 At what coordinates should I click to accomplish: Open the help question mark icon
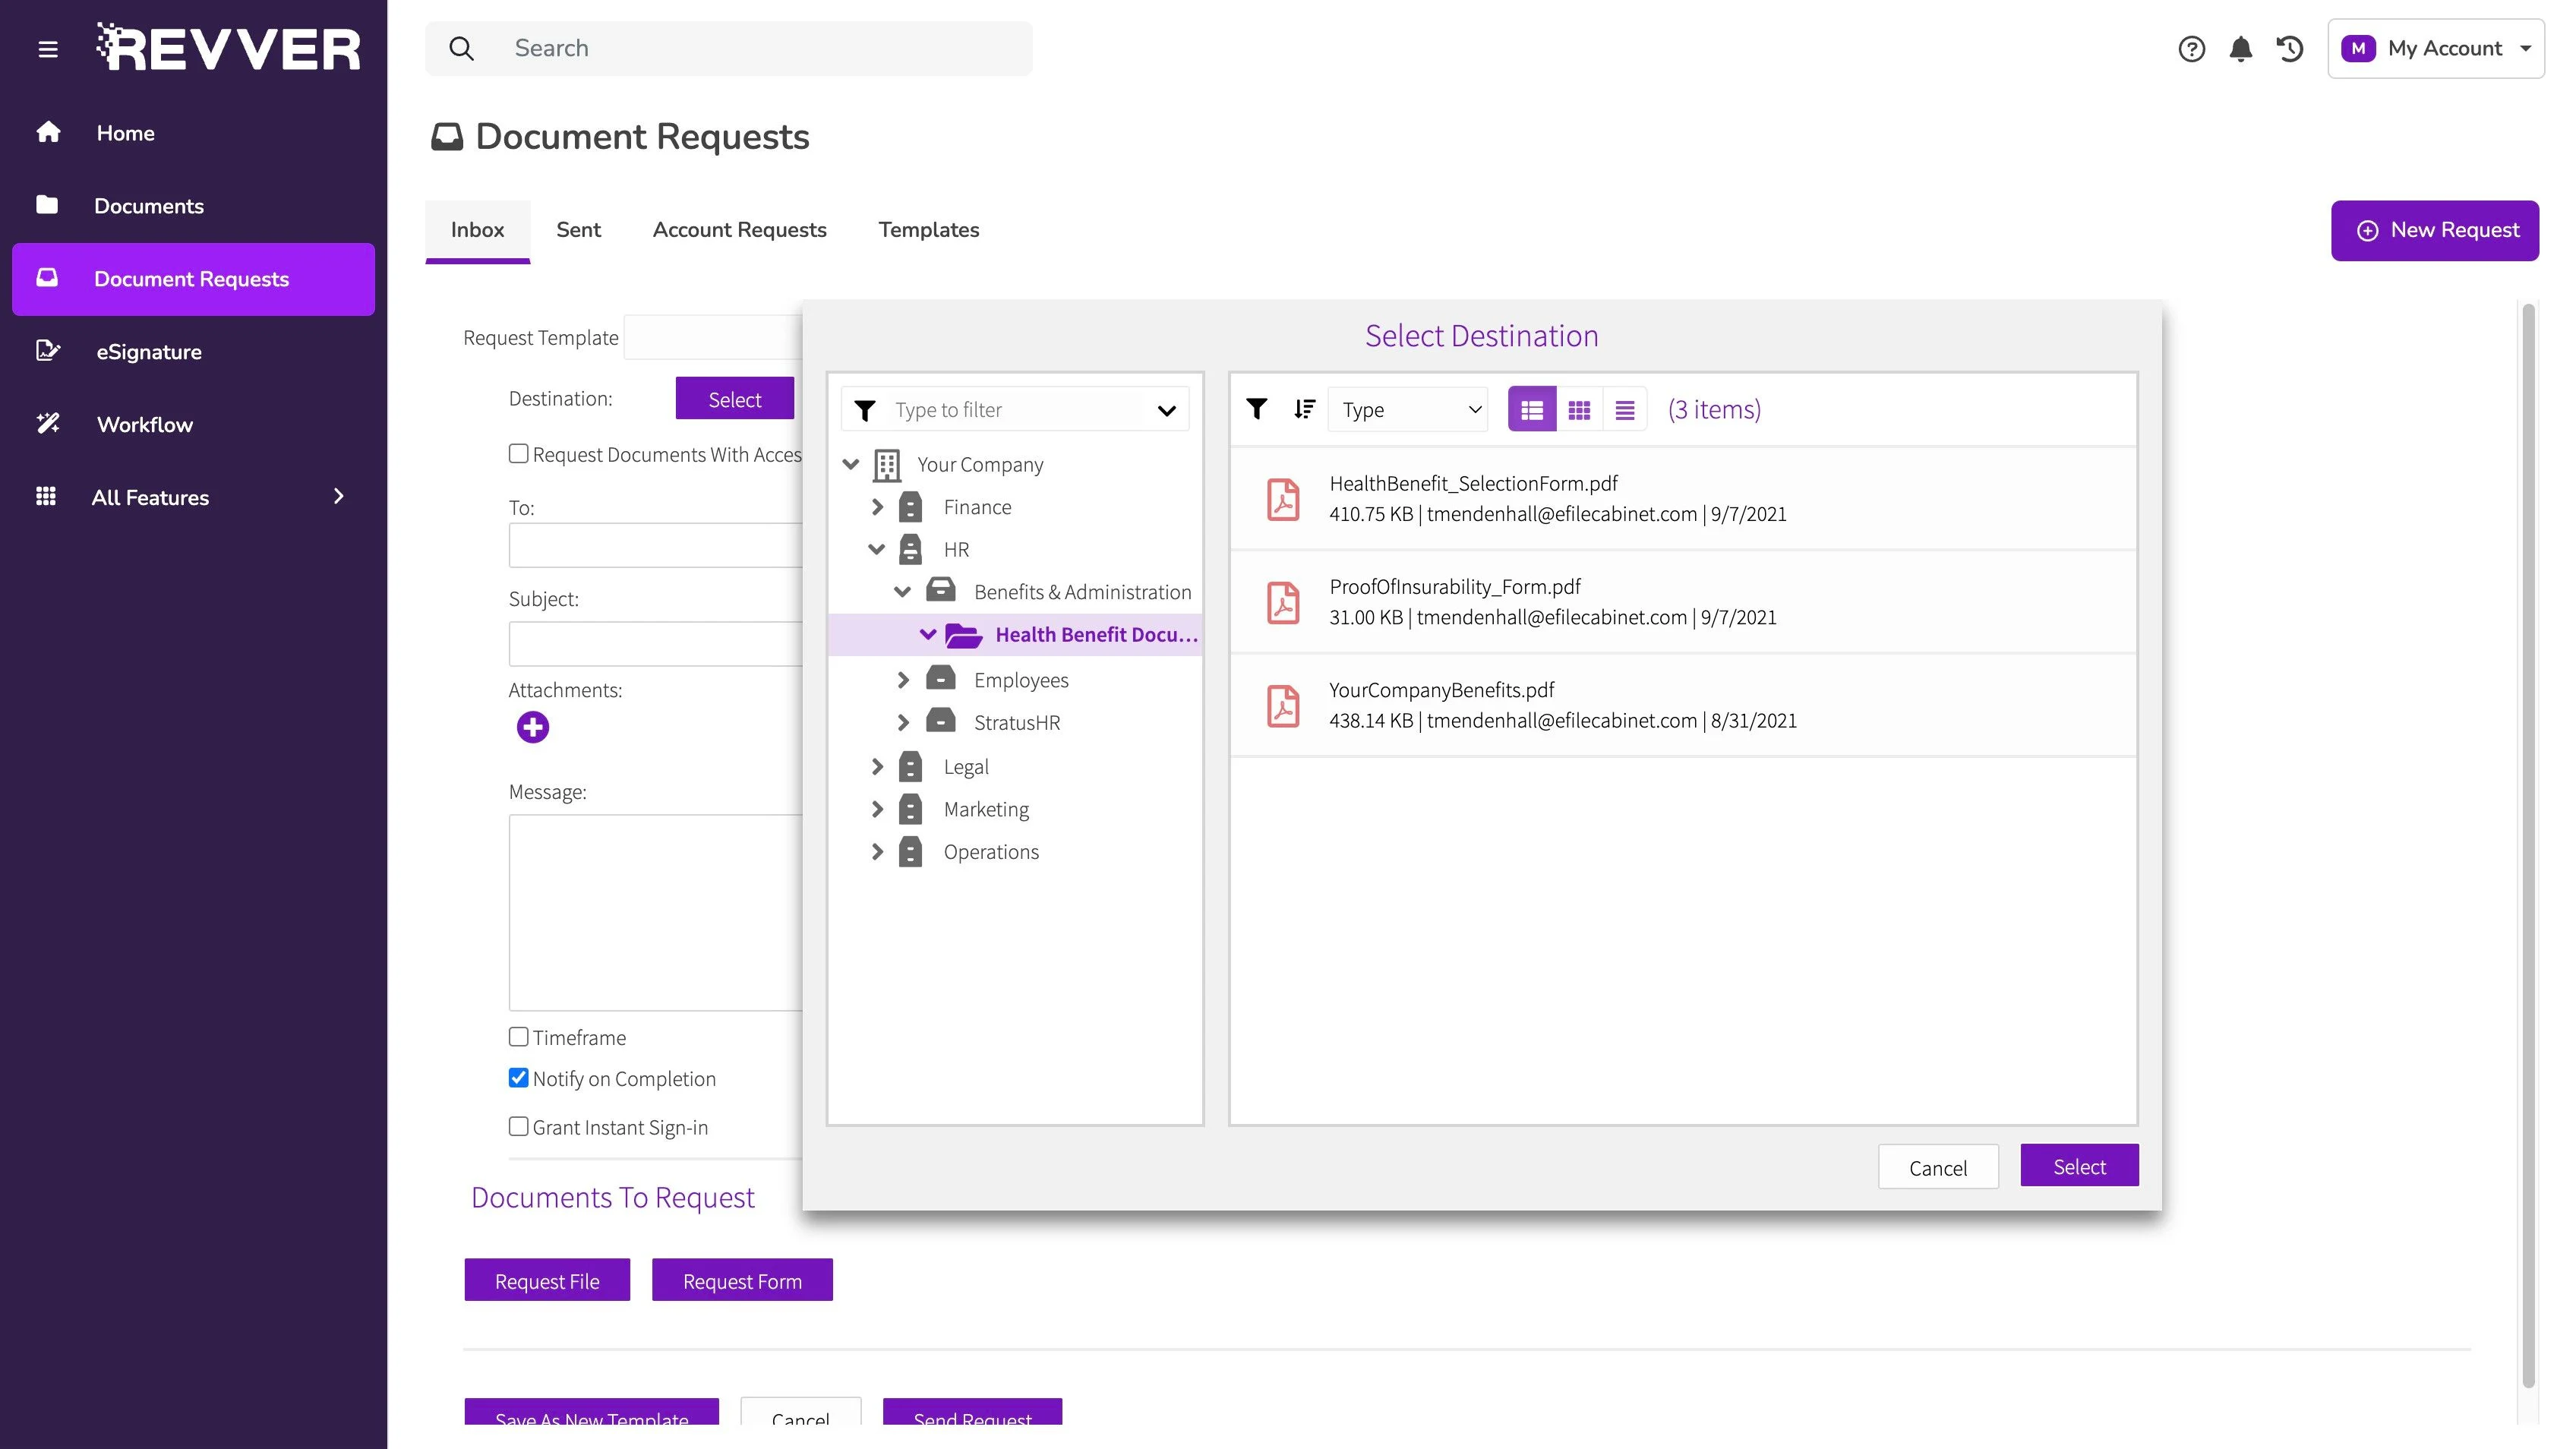(x=2191, y=49)
